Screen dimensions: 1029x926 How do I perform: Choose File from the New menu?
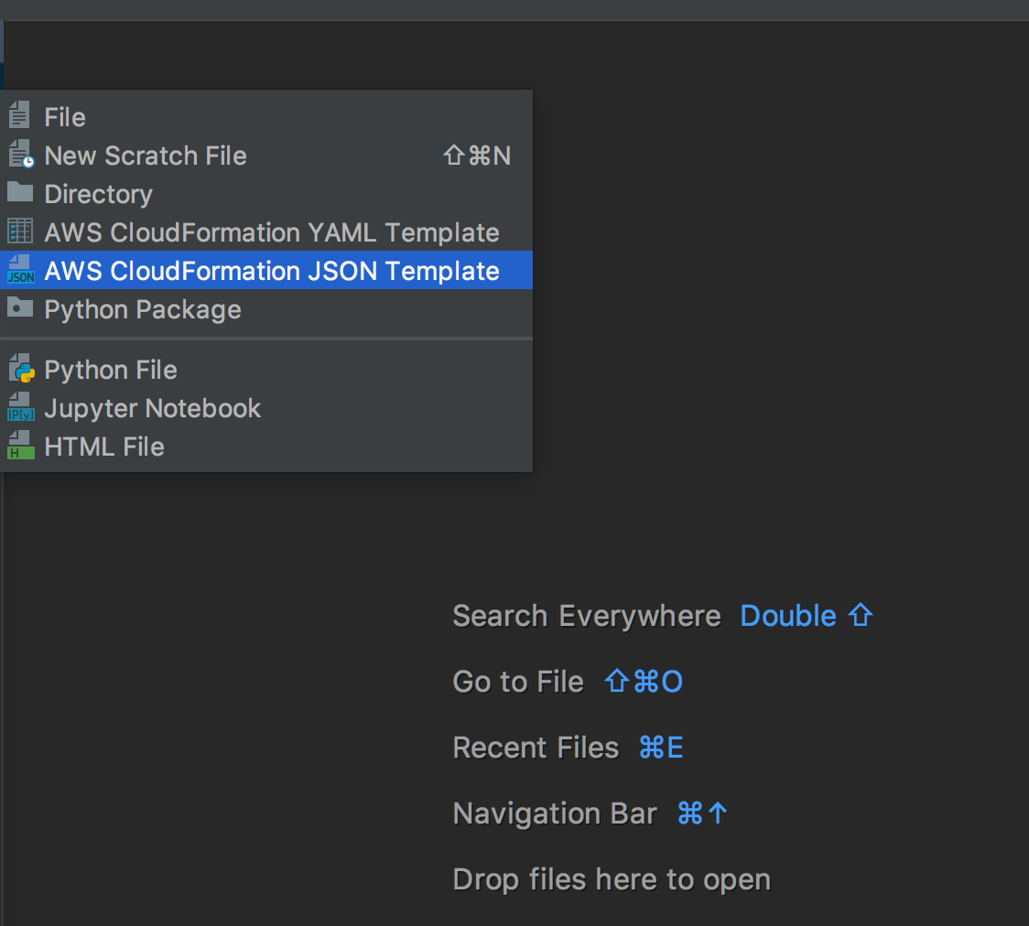tap(265, 117)
